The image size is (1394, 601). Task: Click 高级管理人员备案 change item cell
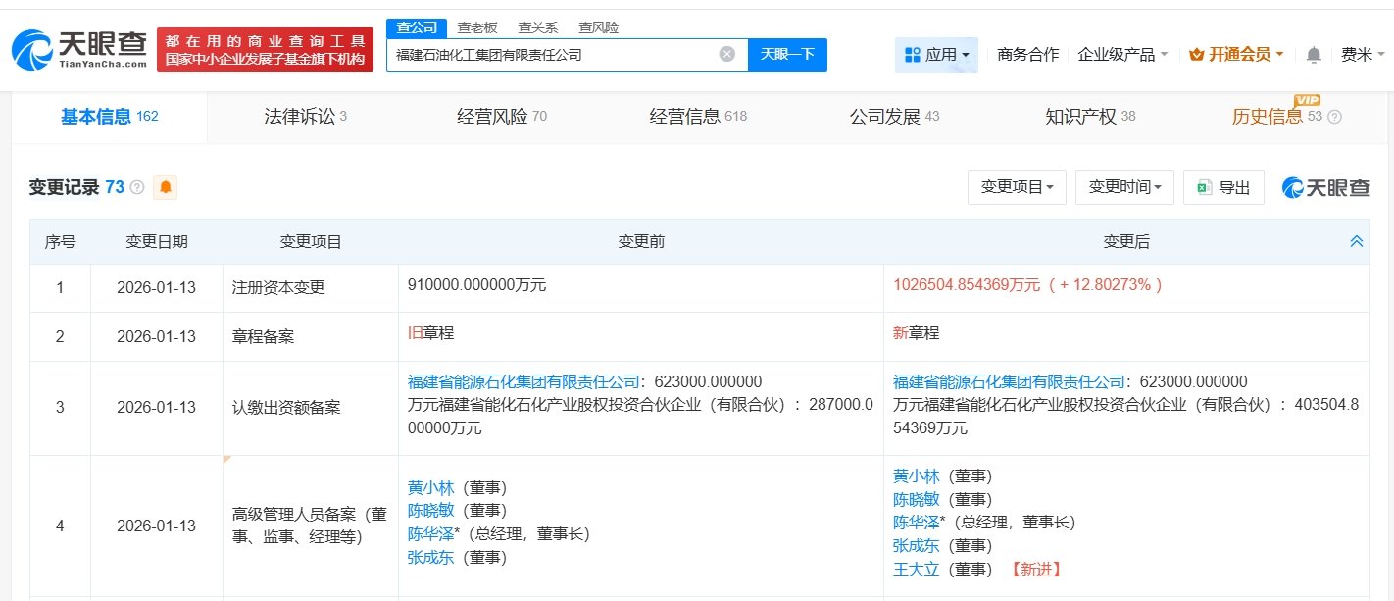310,525
